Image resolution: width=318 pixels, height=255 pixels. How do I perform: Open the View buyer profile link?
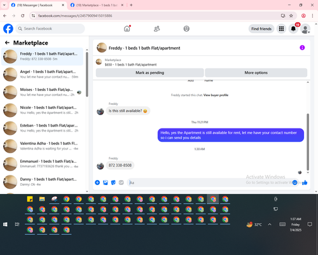(216, 95)
